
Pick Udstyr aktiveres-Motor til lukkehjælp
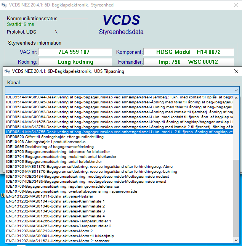60,236
